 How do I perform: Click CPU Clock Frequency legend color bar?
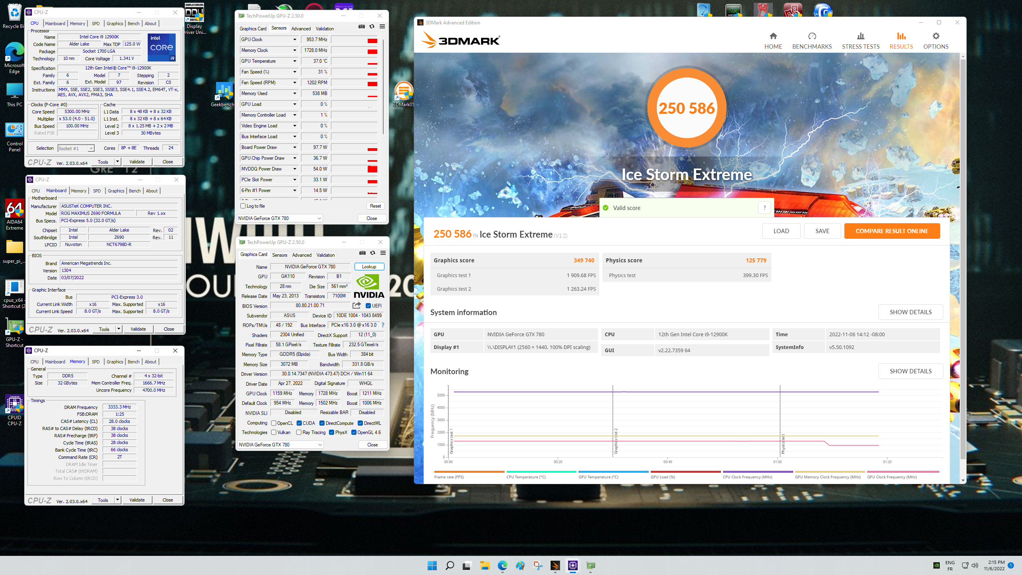coord(757,472)
